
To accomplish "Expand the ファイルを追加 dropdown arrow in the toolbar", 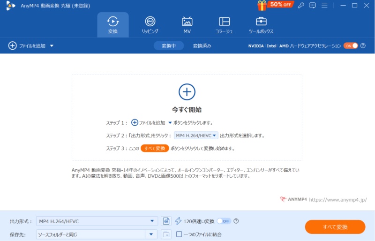I will point(52,45).
